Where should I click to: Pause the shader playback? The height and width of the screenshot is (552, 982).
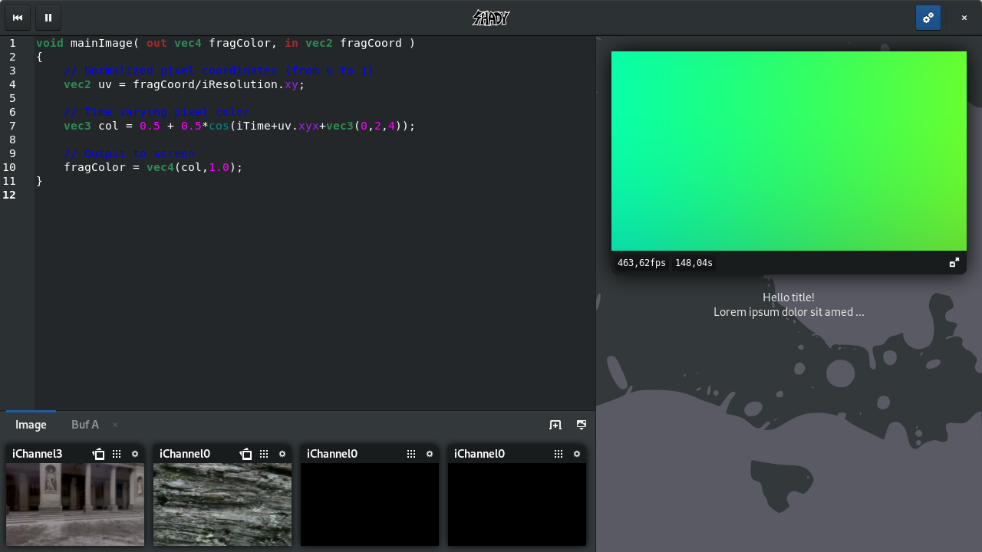click(48, 18)
